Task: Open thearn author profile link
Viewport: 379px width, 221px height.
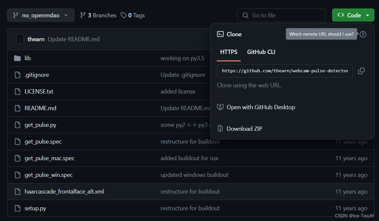Action: [36, 39]
